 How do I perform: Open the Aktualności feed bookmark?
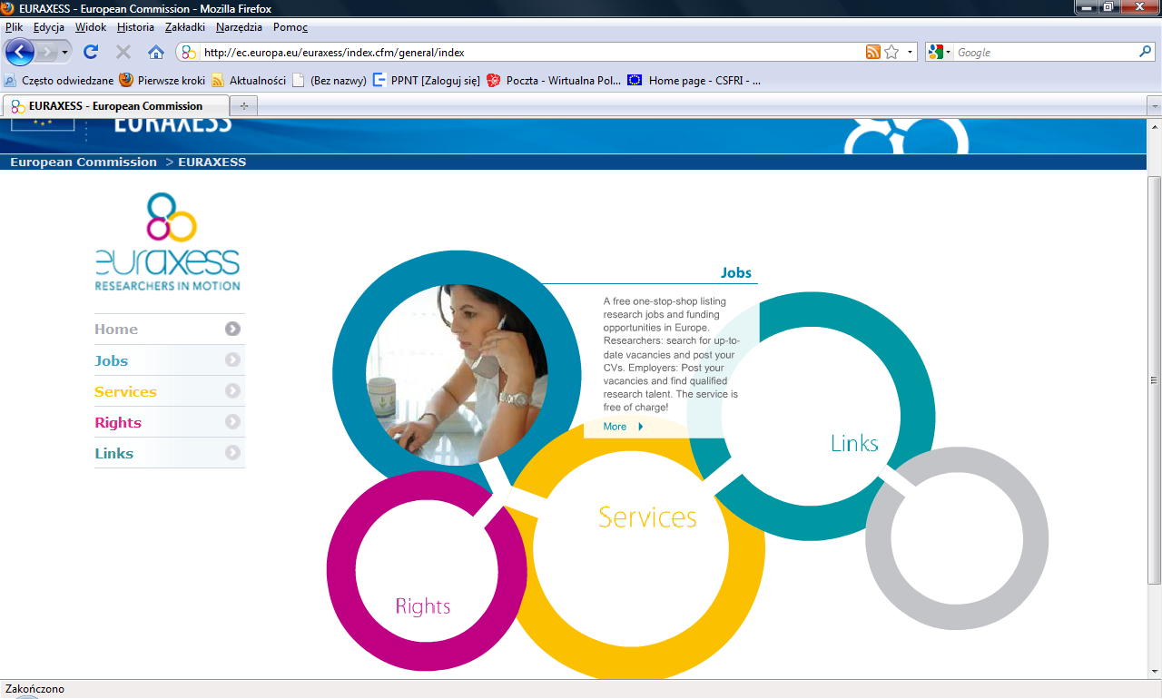coord(249,80)
